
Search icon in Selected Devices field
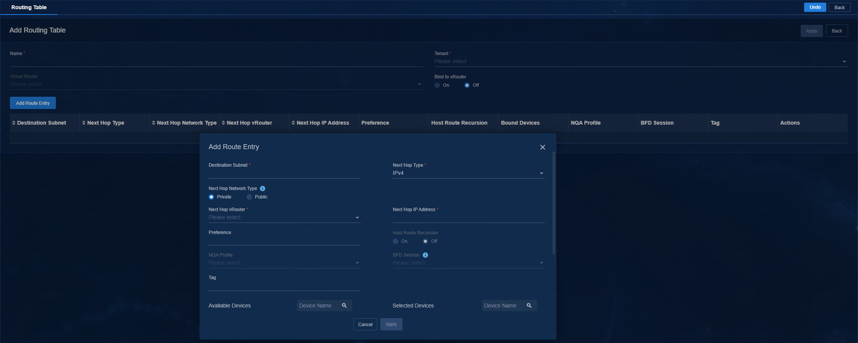point(529,306)
